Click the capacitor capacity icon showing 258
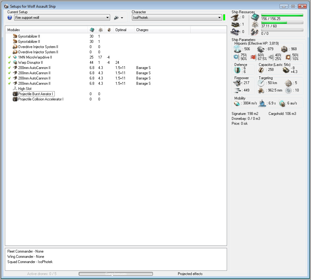 click(x=261, y=70)
